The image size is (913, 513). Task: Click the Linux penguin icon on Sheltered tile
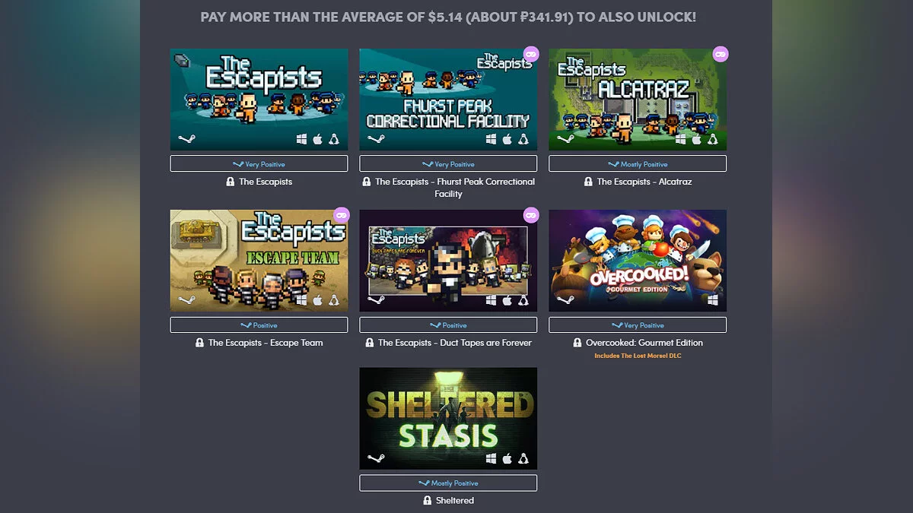pyautogui.click(x=523, y=458)
